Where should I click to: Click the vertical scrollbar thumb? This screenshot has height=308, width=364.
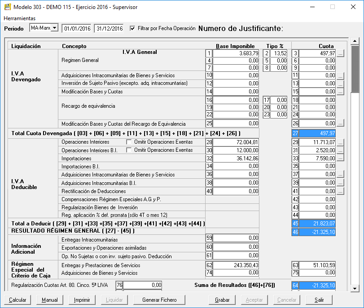[x=355, y=69]
